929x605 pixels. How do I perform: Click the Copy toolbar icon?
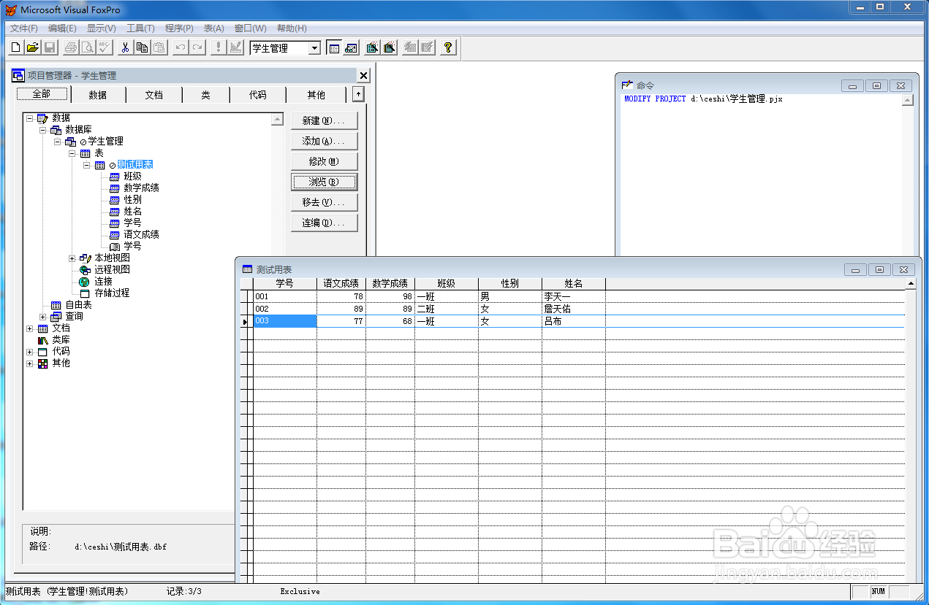pos(143,48)
